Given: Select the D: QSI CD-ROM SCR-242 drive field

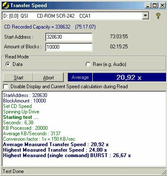Looking at the screenshot, I should (x=76, y=16).
